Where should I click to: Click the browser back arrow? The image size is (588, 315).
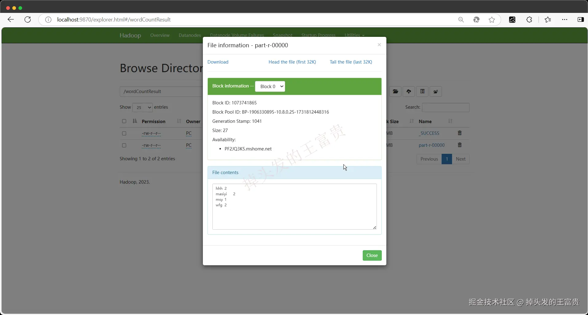(11, 20)
